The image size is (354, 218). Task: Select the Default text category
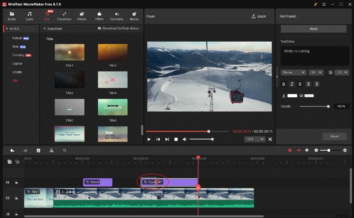(x=17, y=38)
